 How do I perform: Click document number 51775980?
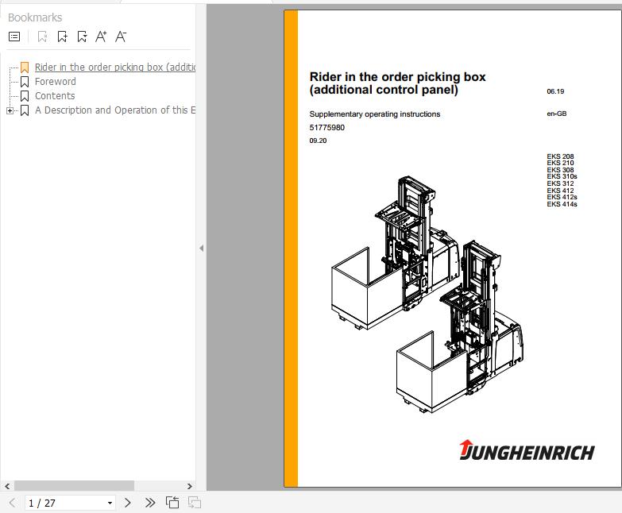coord(326,128)
